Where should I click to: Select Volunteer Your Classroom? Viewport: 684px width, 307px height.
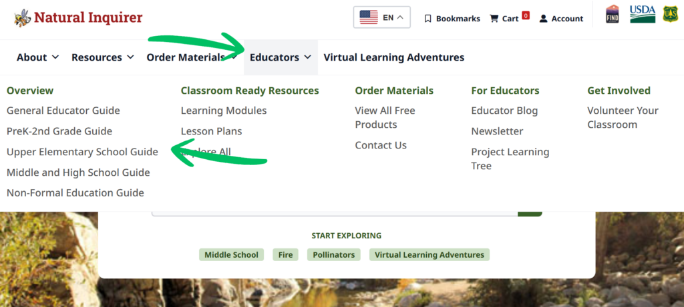(x=623, y=117)
